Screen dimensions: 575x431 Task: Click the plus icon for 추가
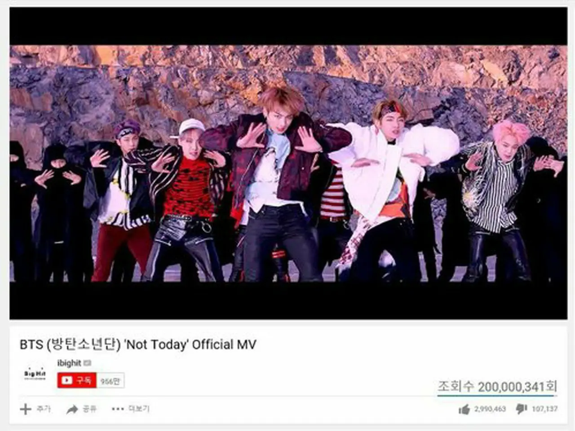click(26, 409)
